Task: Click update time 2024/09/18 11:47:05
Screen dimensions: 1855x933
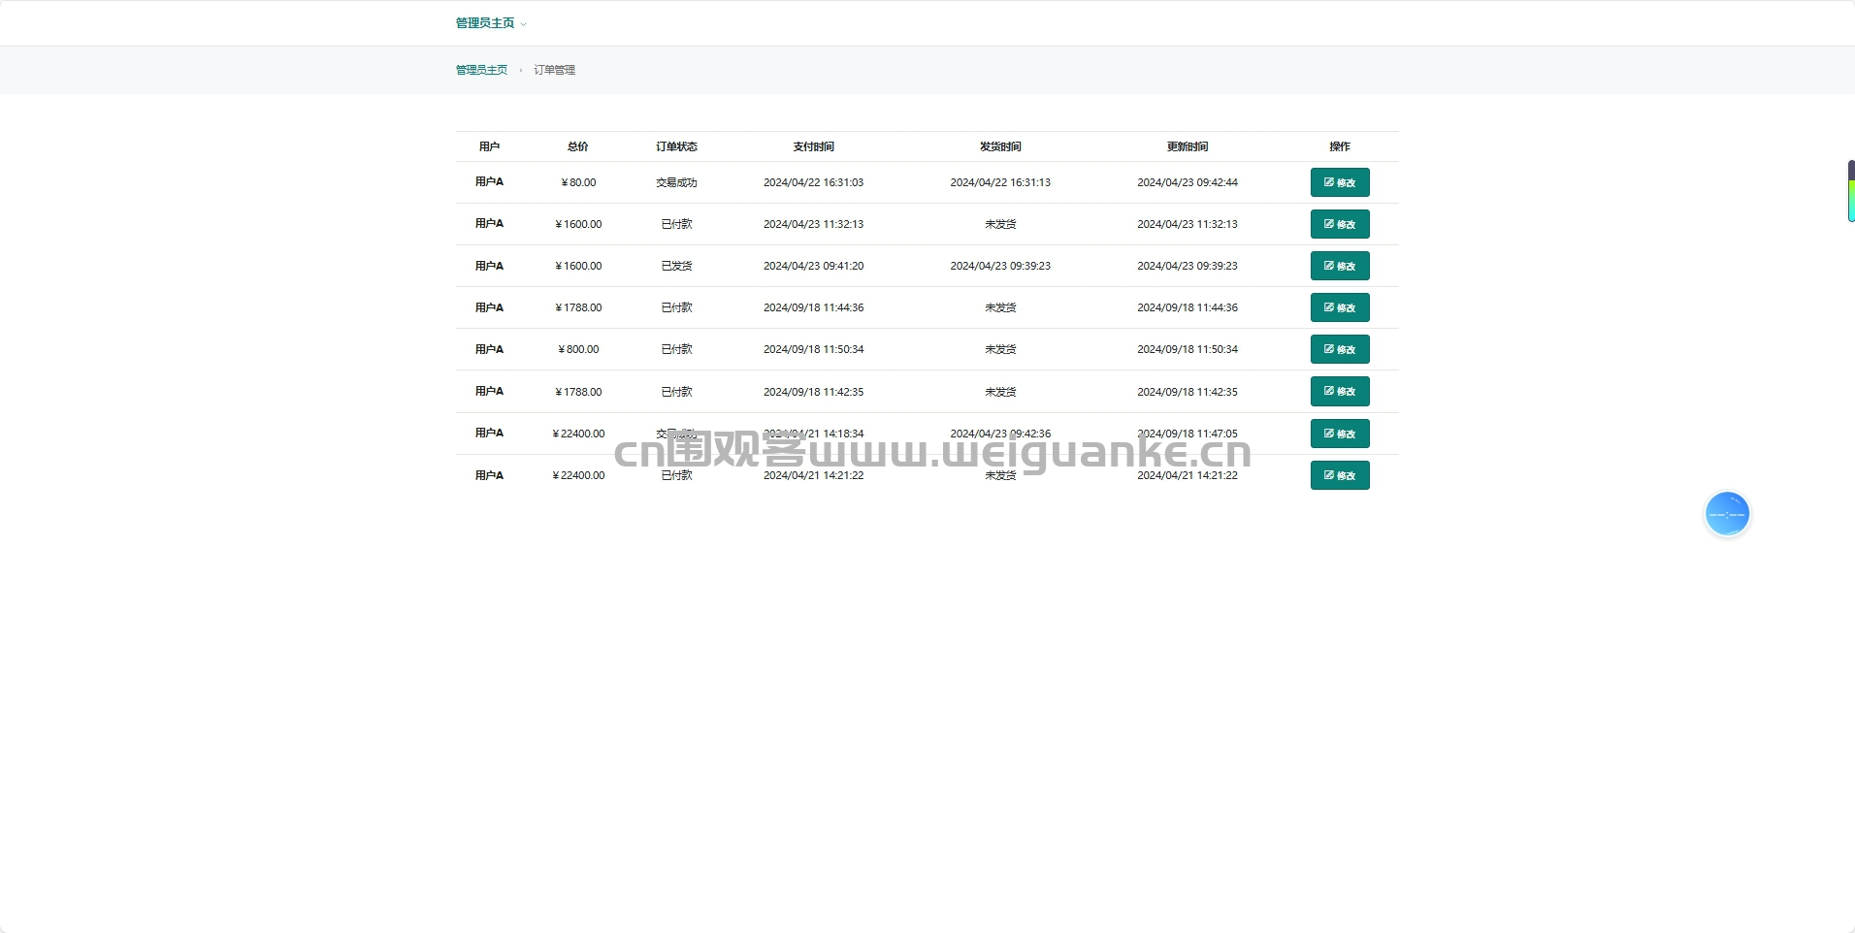Action: point(1188,434)
